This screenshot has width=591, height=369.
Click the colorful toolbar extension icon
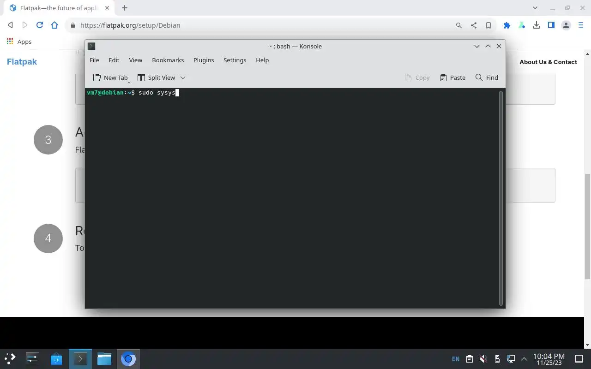(522, 25)
